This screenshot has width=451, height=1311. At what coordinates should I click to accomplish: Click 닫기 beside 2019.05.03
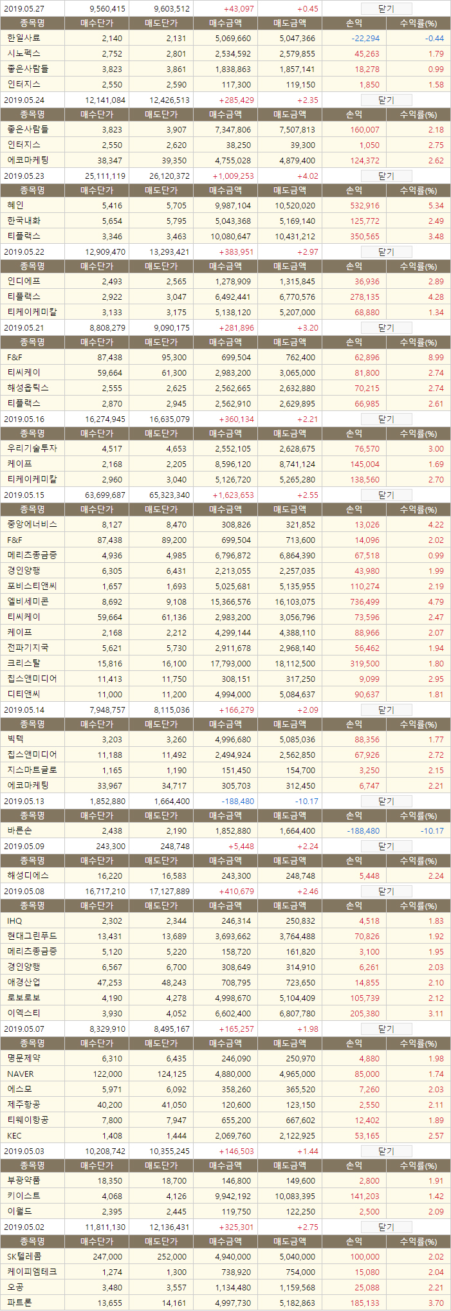point(386,1151)
